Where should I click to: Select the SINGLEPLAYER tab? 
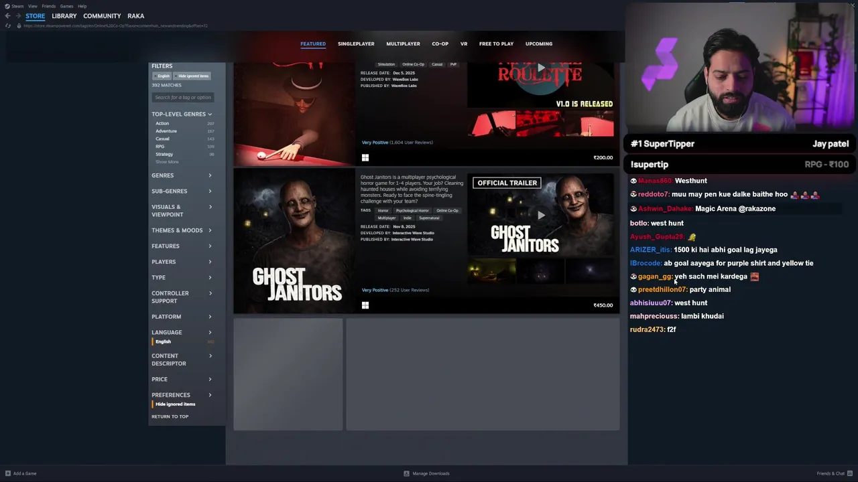pyautogui.click(x=356, y=44)
